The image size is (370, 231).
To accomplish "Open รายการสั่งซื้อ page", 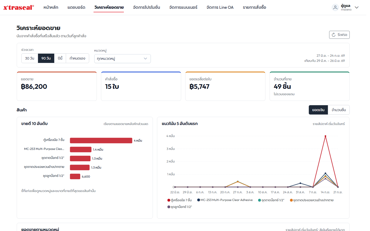I will [254, 7].
